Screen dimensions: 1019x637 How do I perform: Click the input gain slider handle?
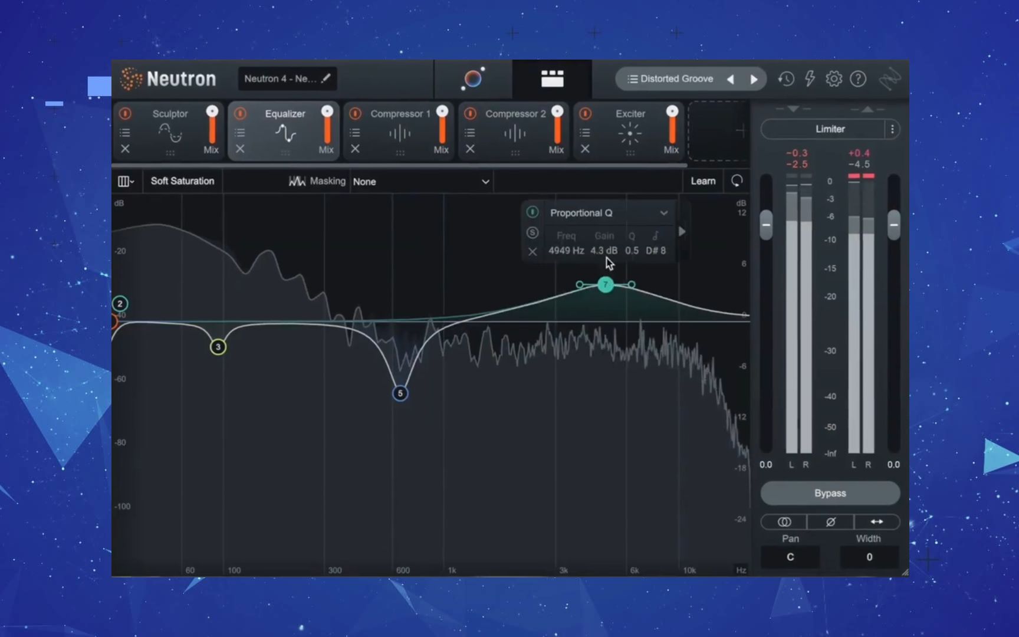766,225
